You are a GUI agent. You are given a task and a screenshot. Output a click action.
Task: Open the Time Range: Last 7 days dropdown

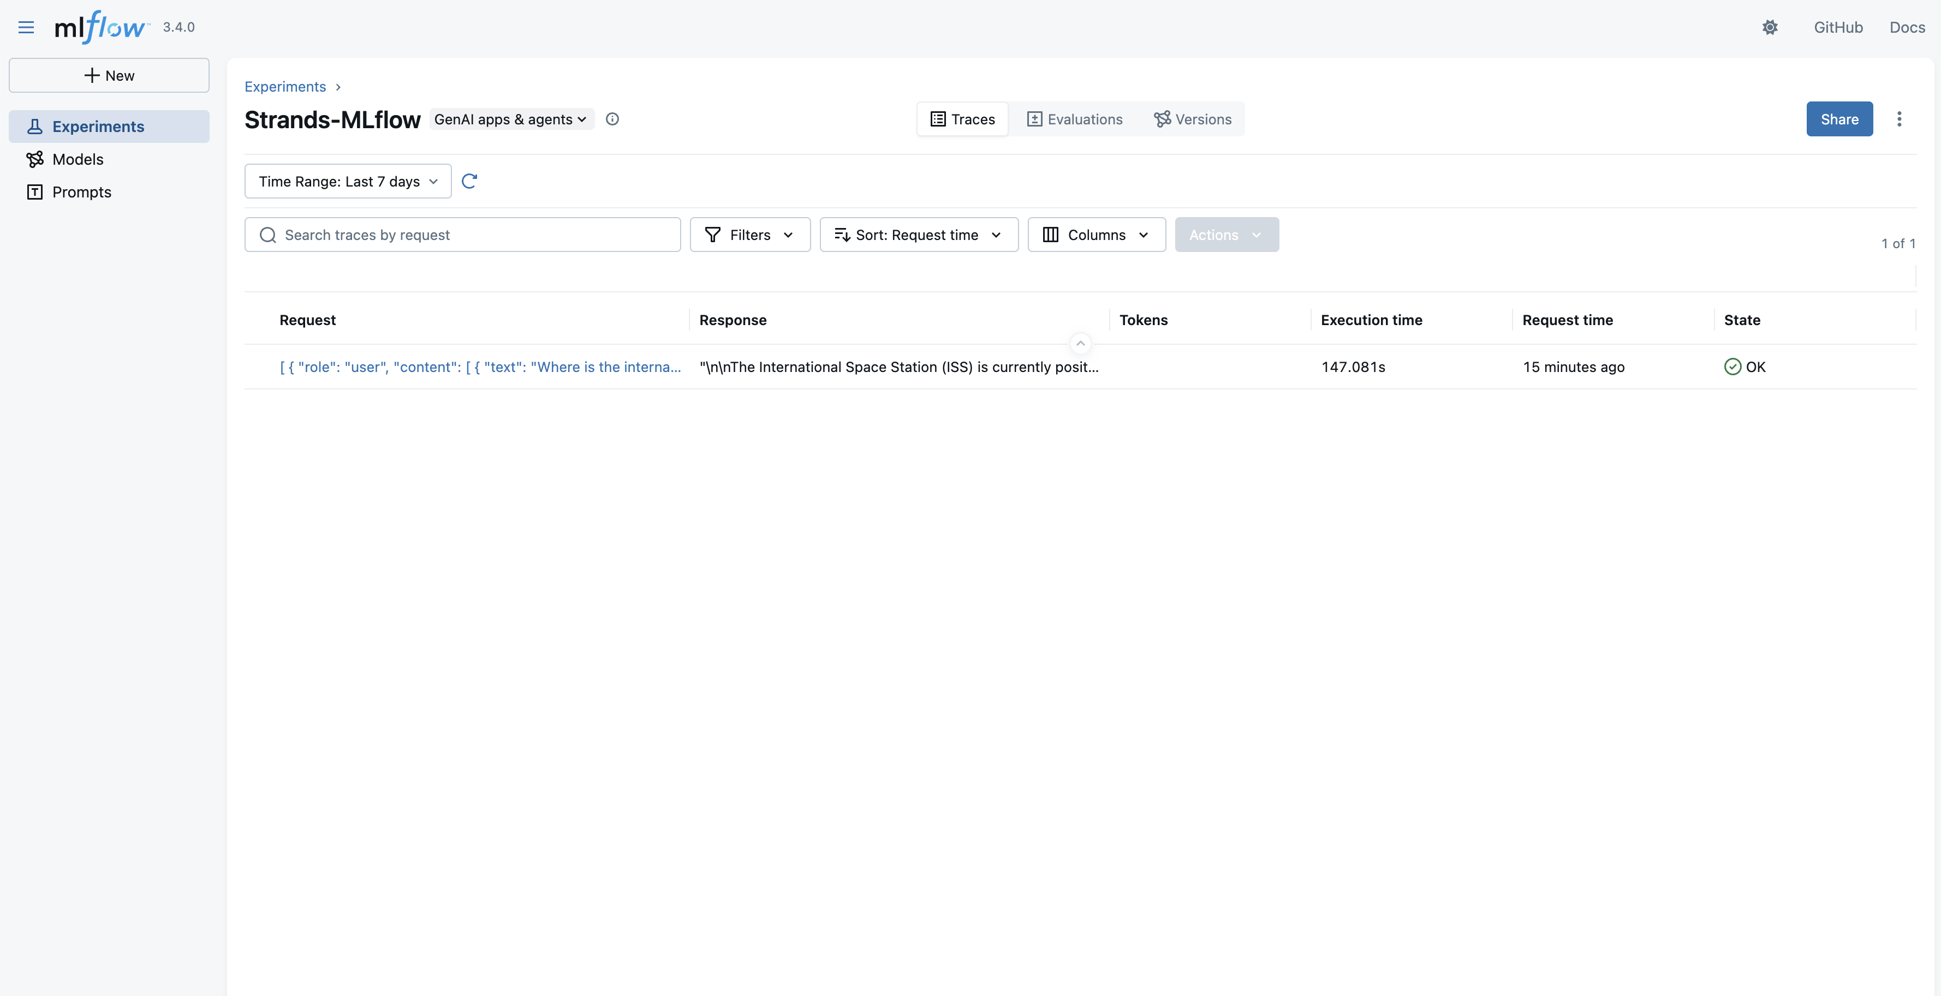click(347, 181)
